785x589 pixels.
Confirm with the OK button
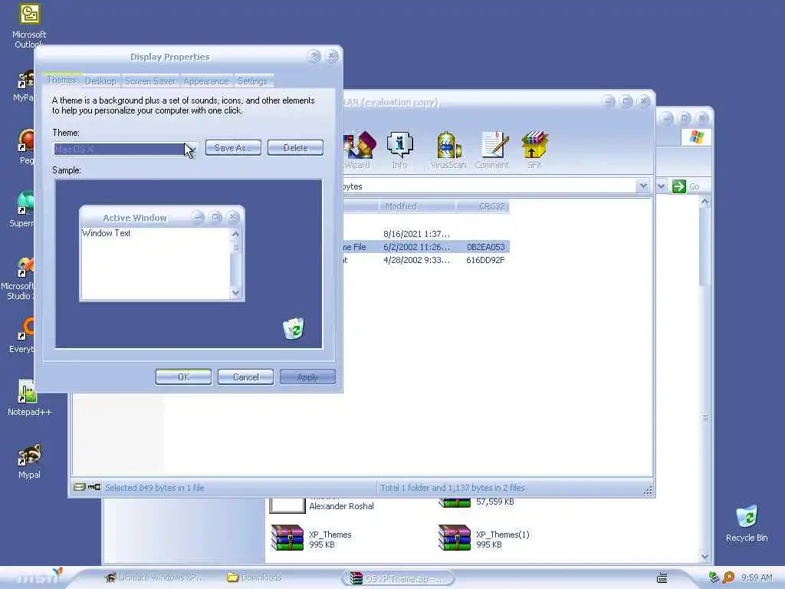pyautogui.click(x=183, y=377)
